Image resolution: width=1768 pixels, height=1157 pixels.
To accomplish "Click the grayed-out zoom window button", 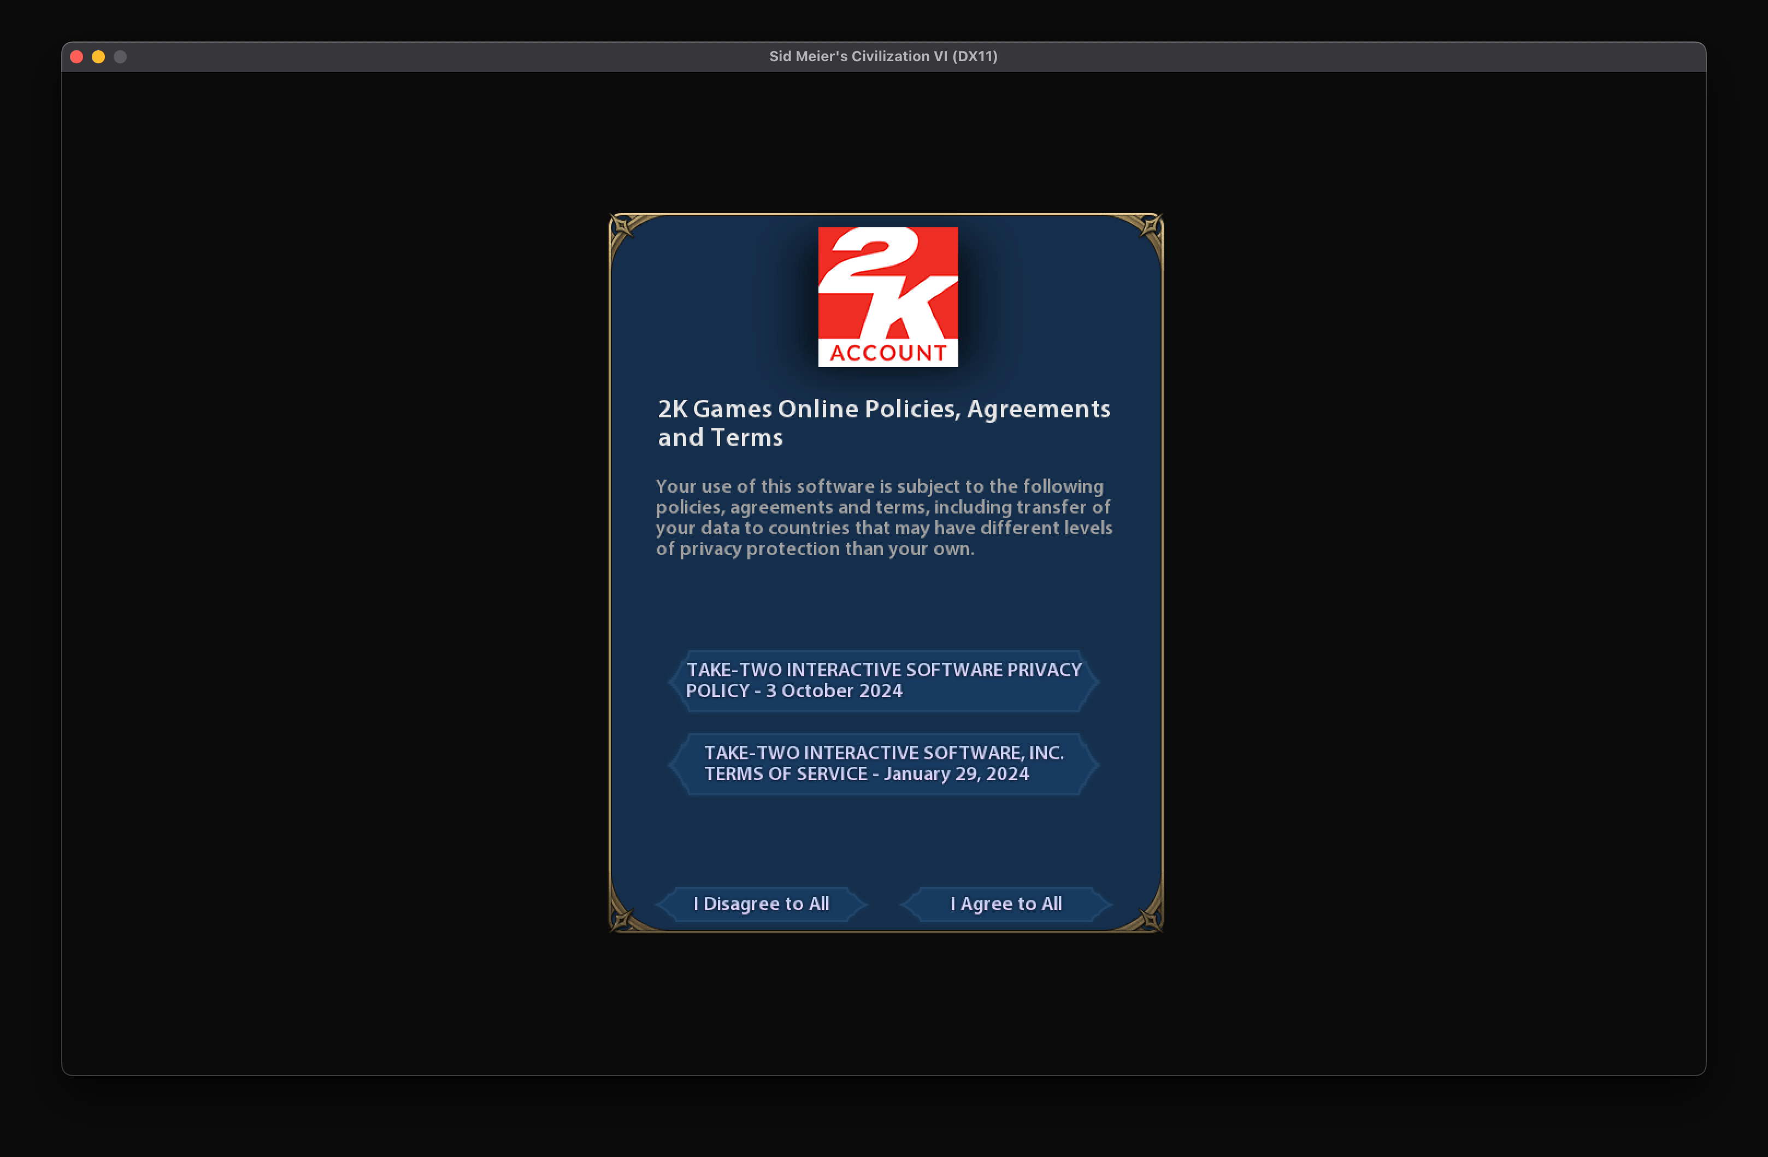I will click(x=120, y=56).
